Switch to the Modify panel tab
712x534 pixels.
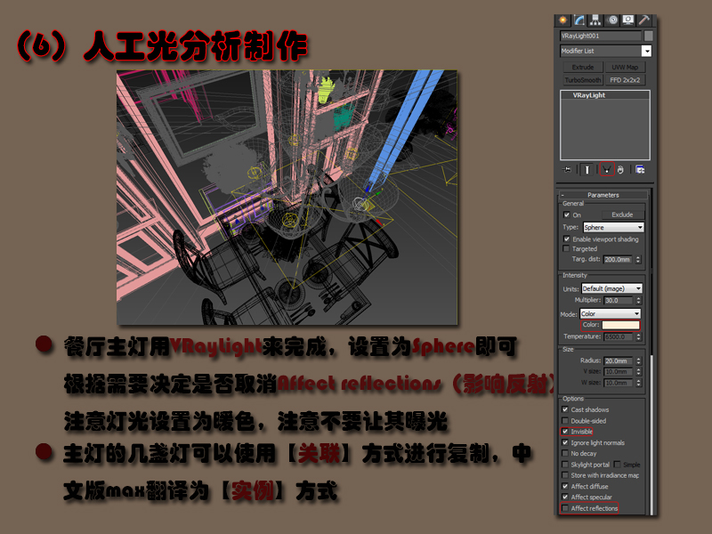[x=579, y=20]
